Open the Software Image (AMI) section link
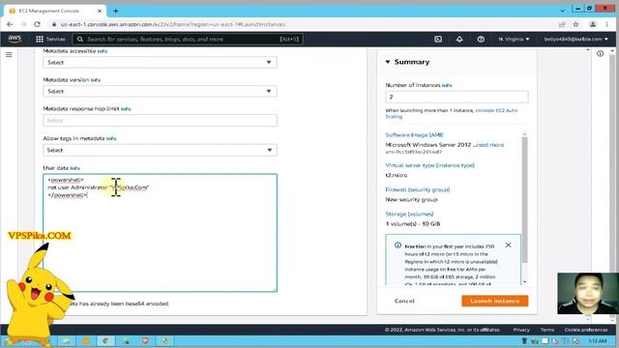The width and height of the screenshot is (619, 348). click(x=414, y=135)
